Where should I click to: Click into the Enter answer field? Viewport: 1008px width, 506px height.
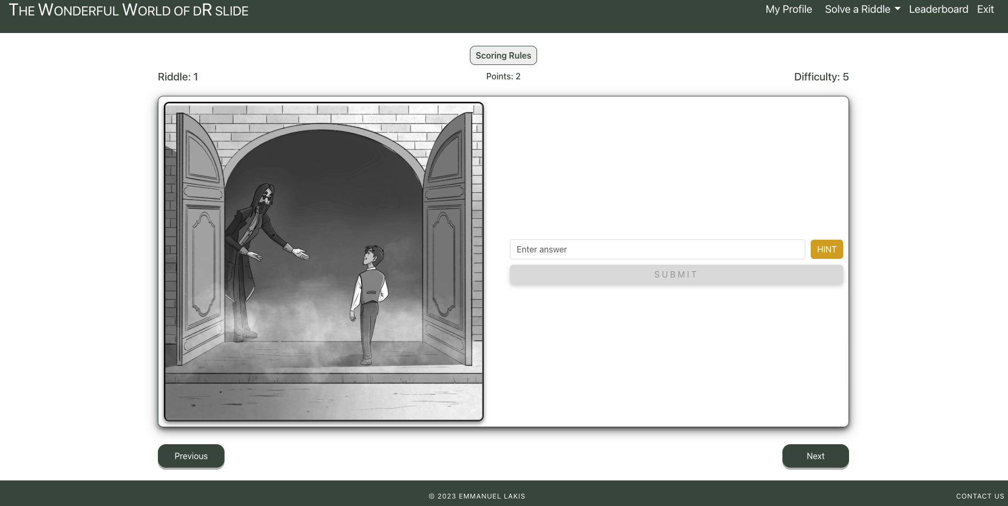pos(657,249)
